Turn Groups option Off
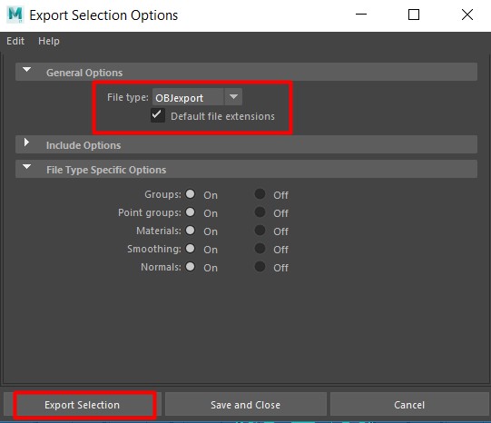 pyautogui.click(x=260, y=194)
